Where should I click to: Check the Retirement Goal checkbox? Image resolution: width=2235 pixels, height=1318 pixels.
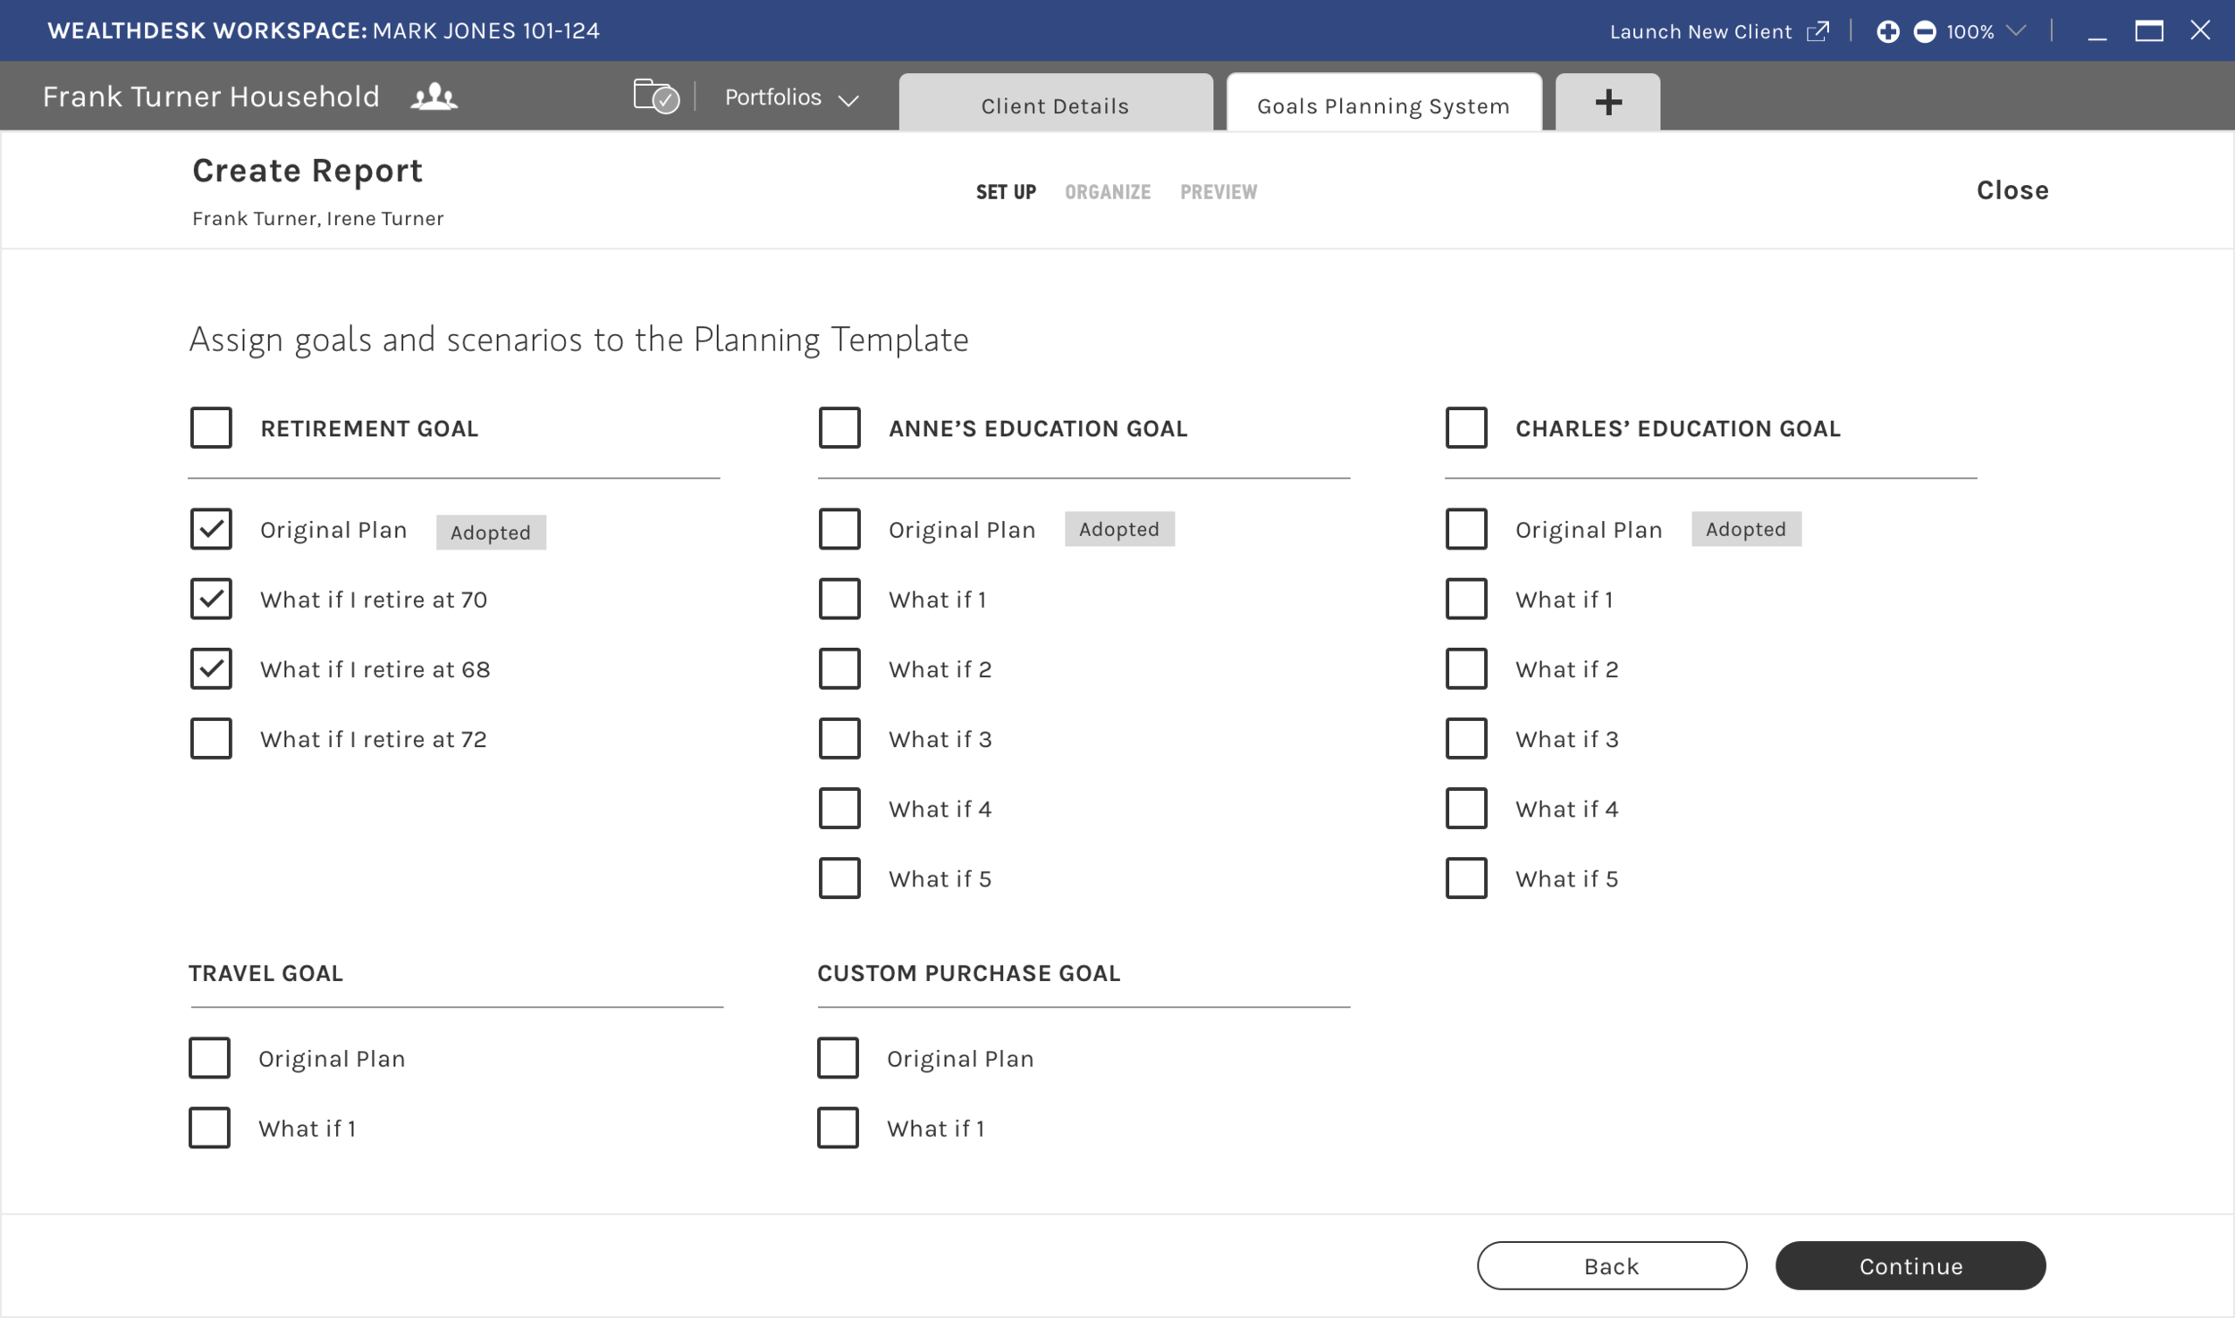pyautogui.click(x=211, y=428)
